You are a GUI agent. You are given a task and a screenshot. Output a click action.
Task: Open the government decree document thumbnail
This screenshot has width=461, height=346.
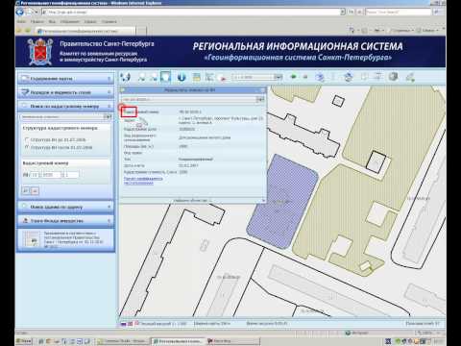coord(32,238)
